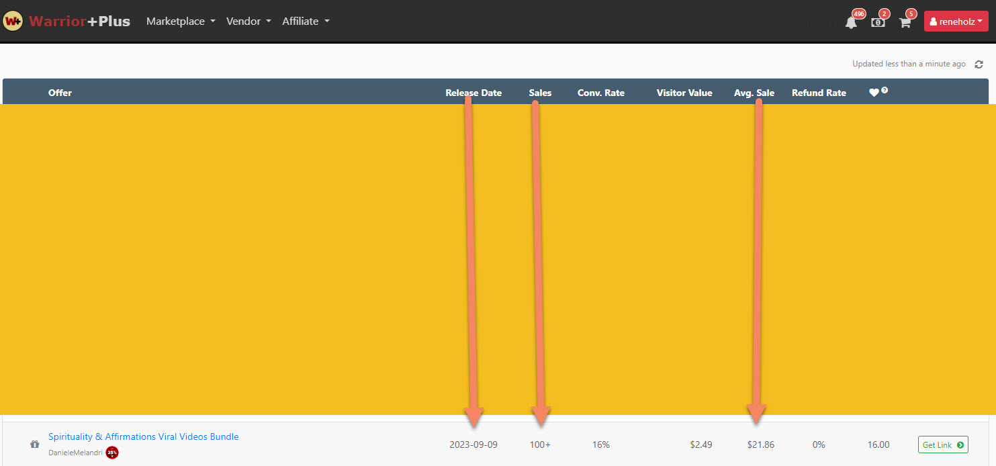Click the question mark help icon
The height and width of the screenshot is (466, 996).
point(885,90)
